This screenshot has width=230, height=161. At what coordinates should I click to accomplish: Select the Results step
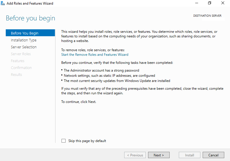coord(16,74)
